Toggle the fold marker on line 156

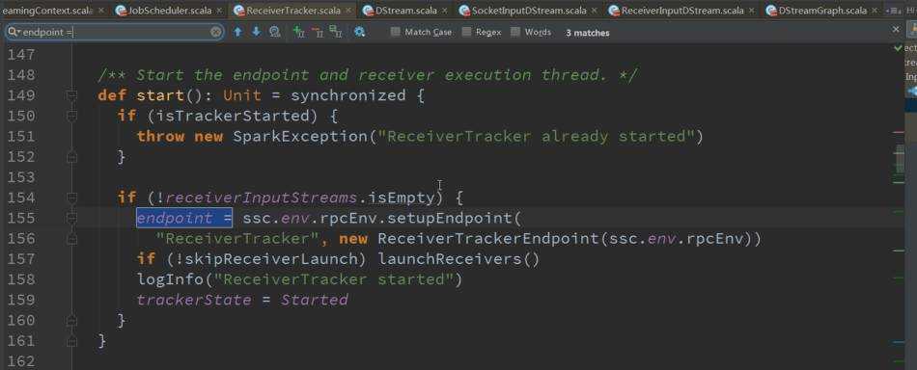(71, 238)
